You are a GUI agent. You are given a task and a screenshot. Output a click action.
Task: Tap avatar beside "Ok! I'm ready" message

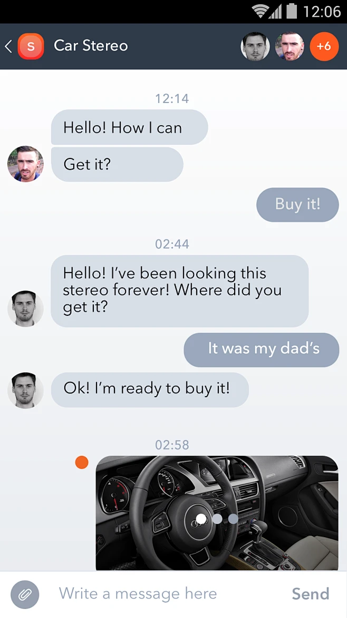(x=25, y=390)
